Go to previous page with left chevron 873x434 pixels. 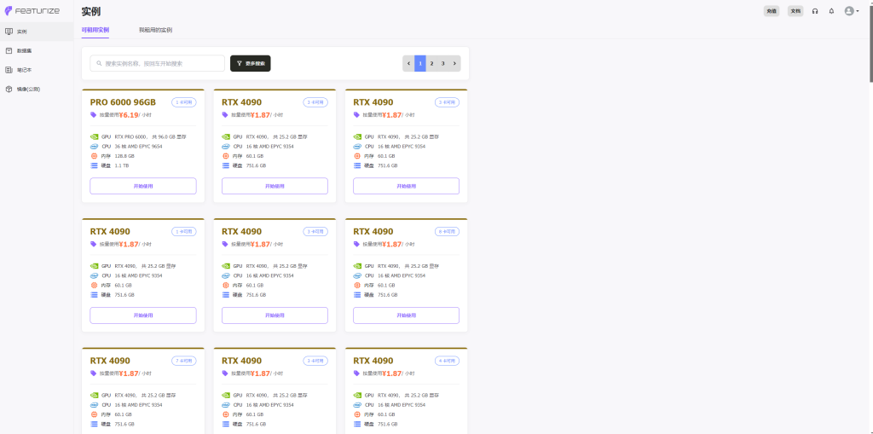(408, 63)
